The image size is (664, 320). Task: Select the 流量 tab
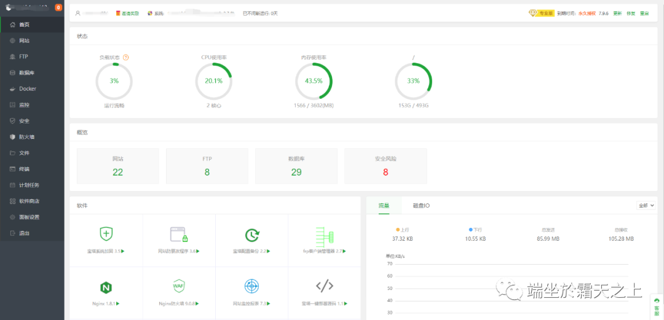[x=384, y=205]
